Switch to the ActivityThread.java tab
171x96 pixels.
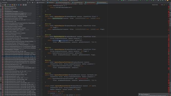(x=91, y=2)
